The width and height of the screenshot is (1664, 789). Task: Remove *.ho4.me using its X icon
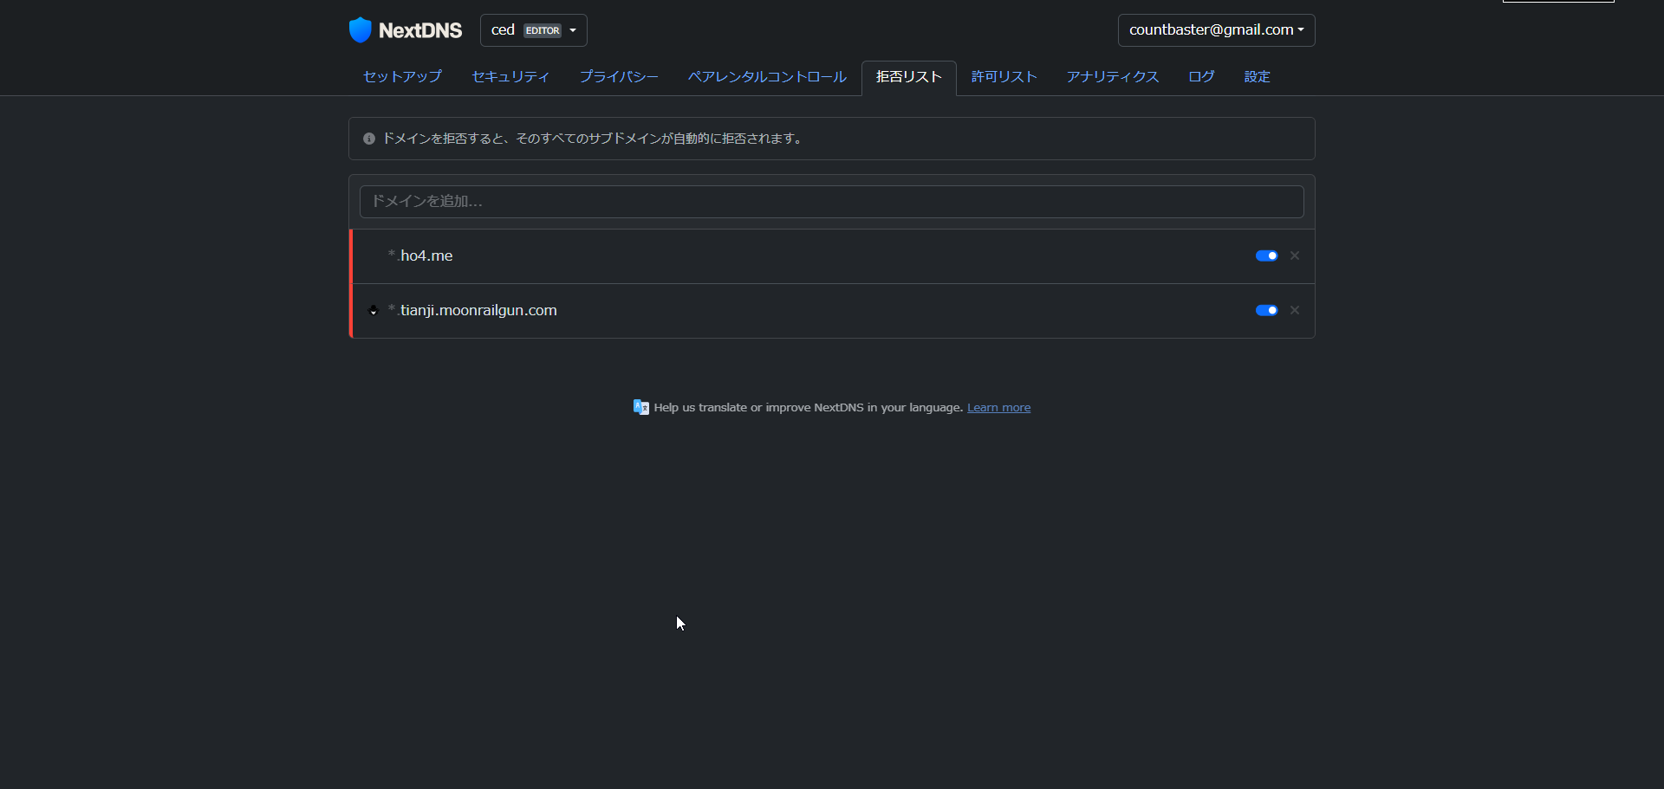point(1295,255)
